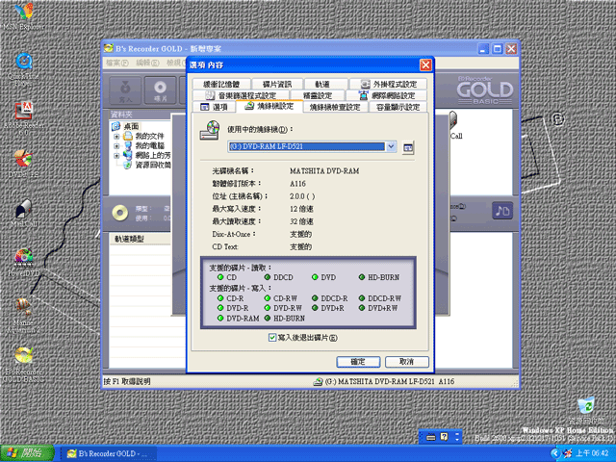The height and width of the screenshot is (462, 616).
Task: Switch to 音樂篩選程式設定 tab
Action: [241, 95]
